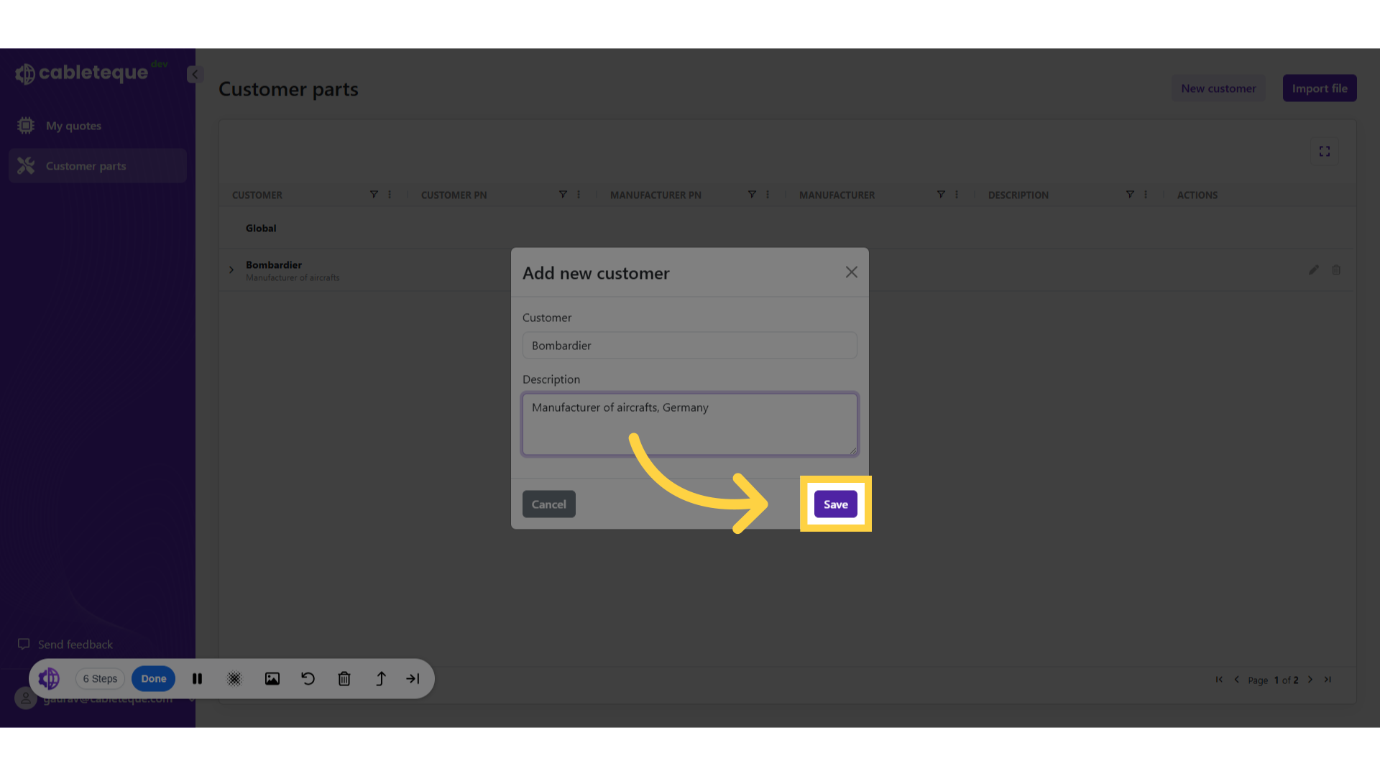Pause the step recording
The height and width of the screenshot is (776, 1380).
[197, 678]
